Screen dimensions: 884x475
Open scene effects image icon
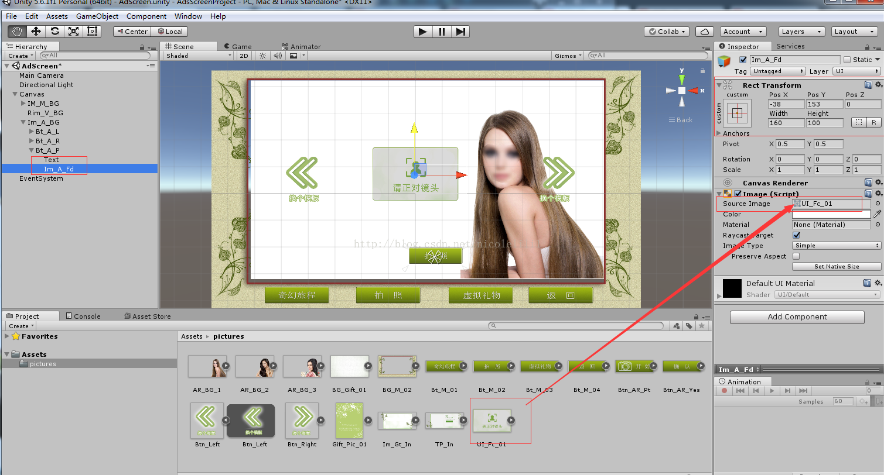[293, 56]
